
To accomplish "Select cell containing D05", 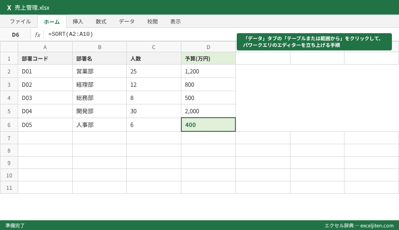I will click(45, 125).
